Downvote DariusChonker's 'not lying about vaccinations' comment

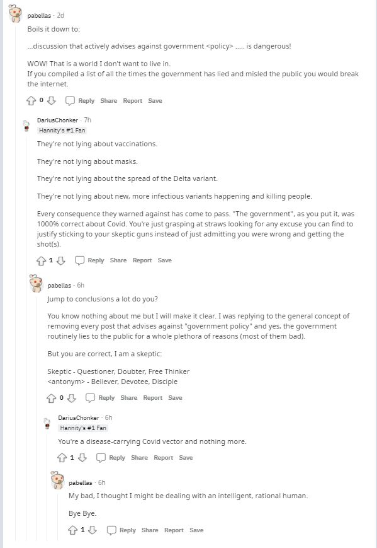pos(61,260)
